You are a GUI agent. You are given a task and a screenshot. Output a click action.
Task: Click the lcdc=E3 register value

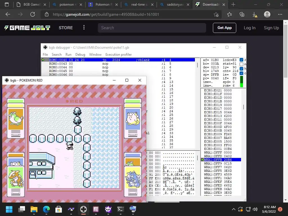(x=229, y=60)
